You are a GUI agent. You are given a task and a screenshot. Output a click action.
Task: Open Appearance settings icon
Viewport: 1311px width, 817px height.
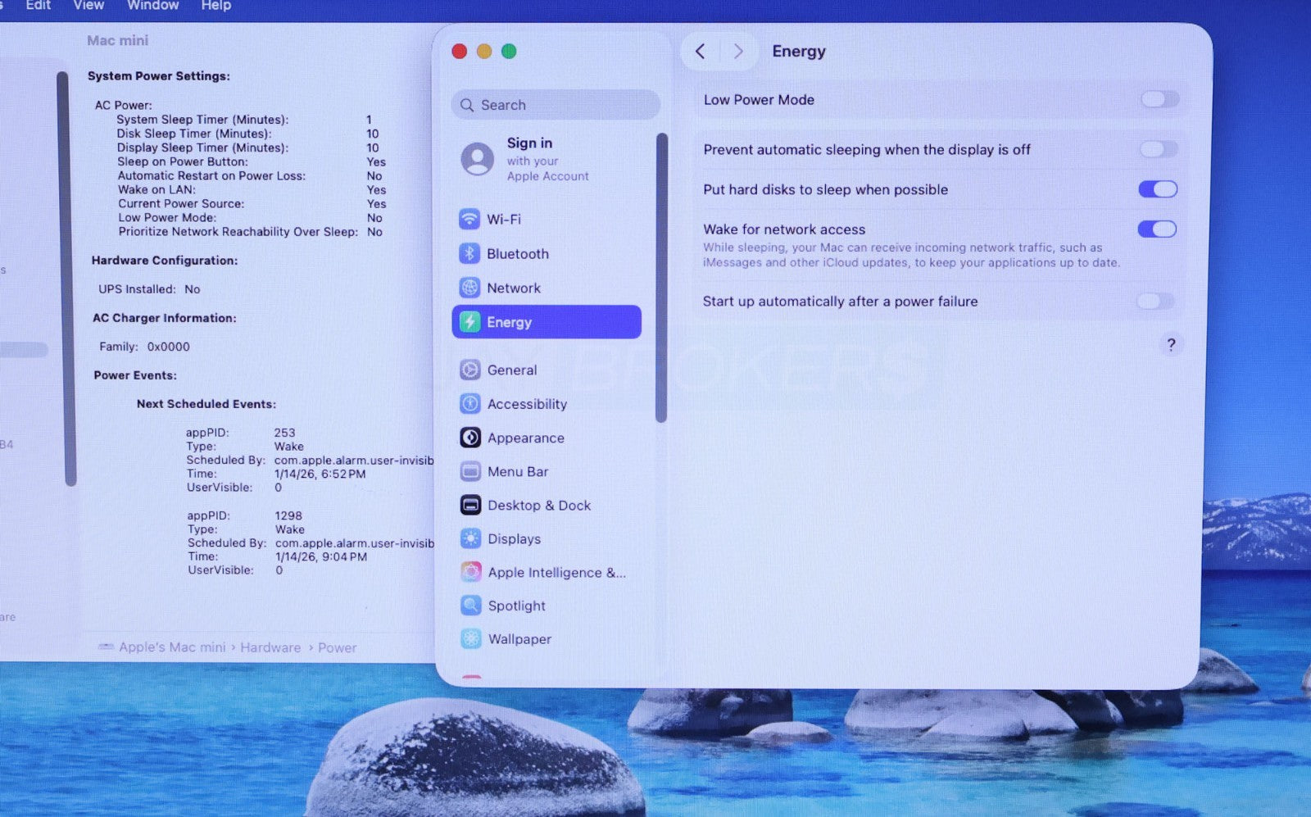[470, 438]
